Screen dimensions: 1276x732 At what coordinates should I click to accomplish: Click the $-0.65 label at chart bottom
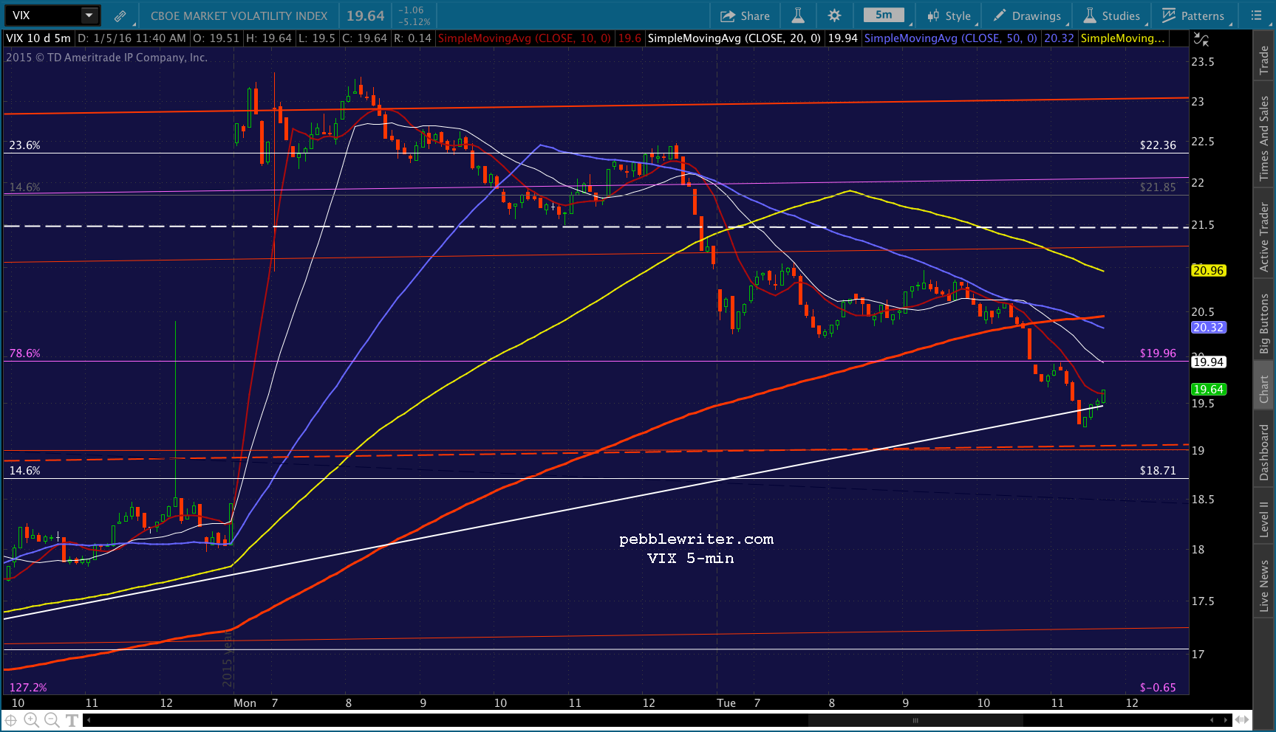(x=1158, y=688)
